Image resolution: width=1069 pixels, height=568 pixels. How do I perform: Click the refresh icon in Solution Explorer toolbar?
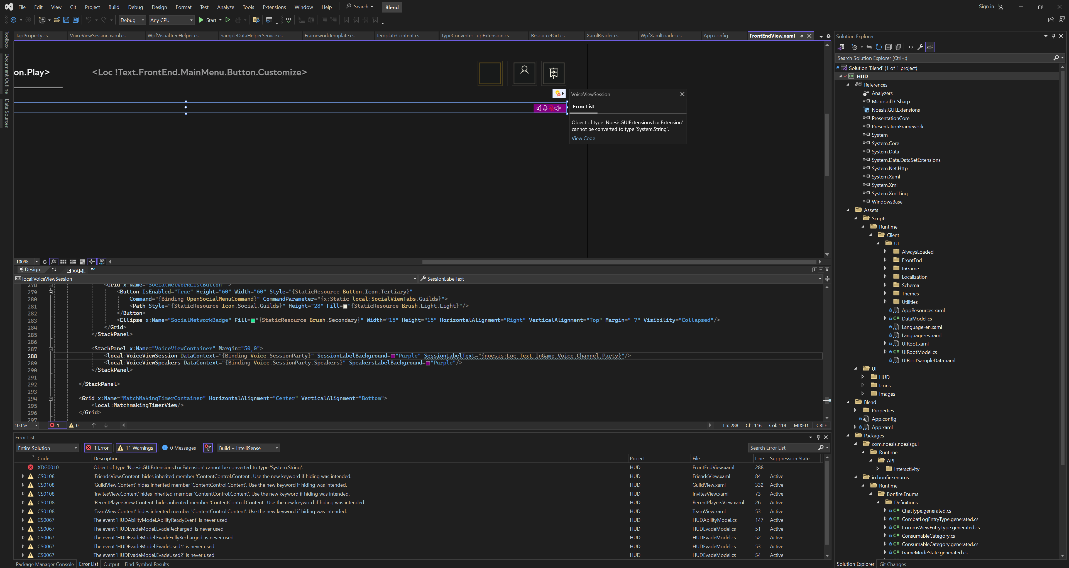[x=879, y=47]
